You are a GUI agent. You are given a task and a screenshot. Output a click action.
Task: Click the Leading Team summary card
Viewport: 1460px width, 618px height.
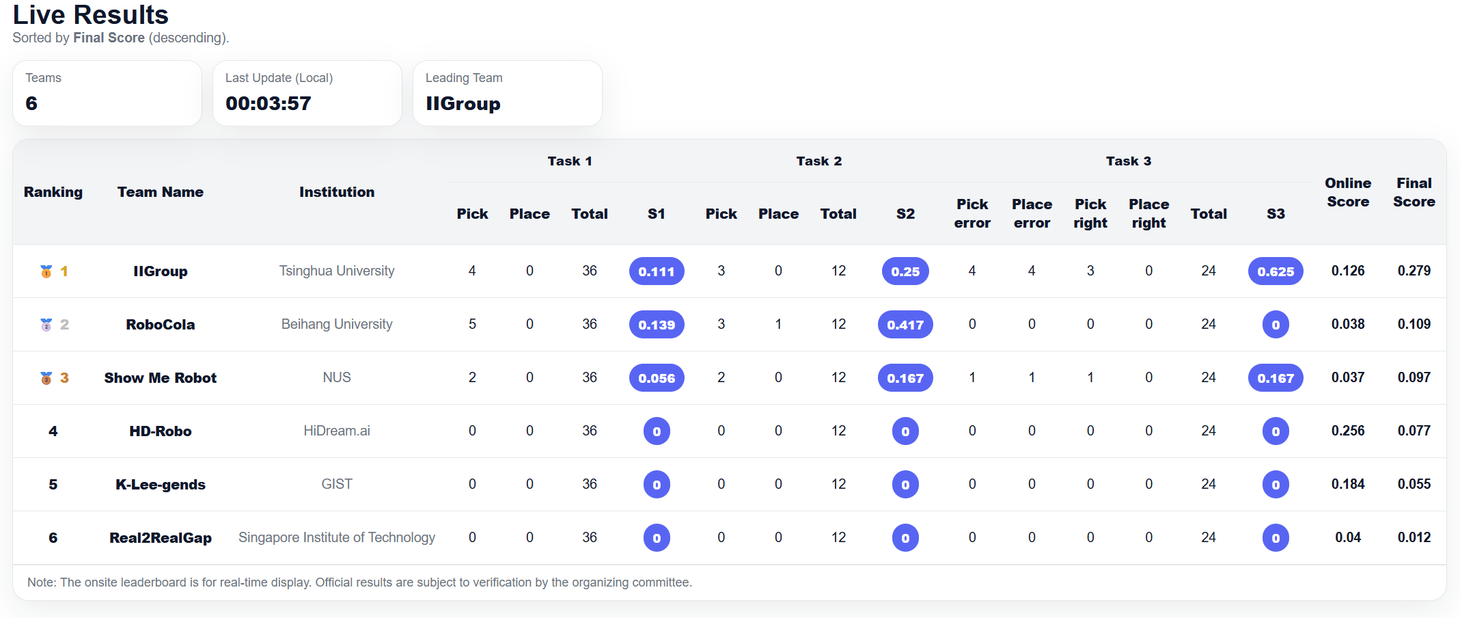click(507, 93)
